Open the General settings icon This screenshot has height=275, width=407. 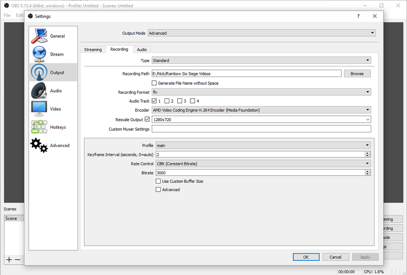pos(39,36)
